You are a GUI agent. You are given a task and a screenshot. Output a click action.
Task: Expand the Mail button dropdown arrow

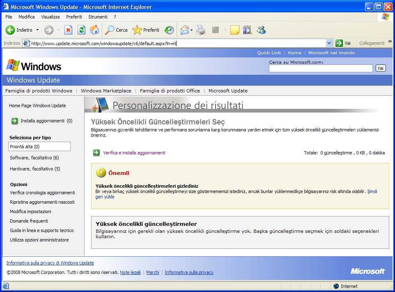click(191, 30)
